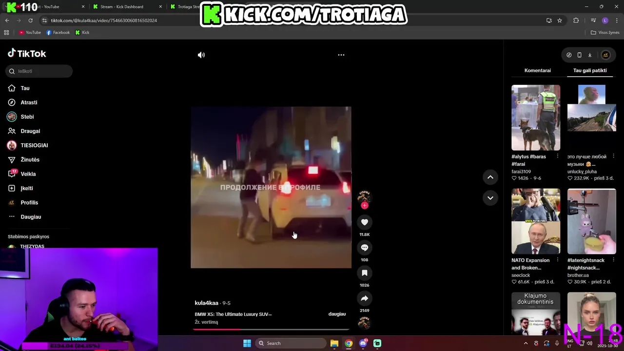The width and height of the screenshot is (624, 351).
Task: Bookmark the video with 1026 saves
Action: 364,273
